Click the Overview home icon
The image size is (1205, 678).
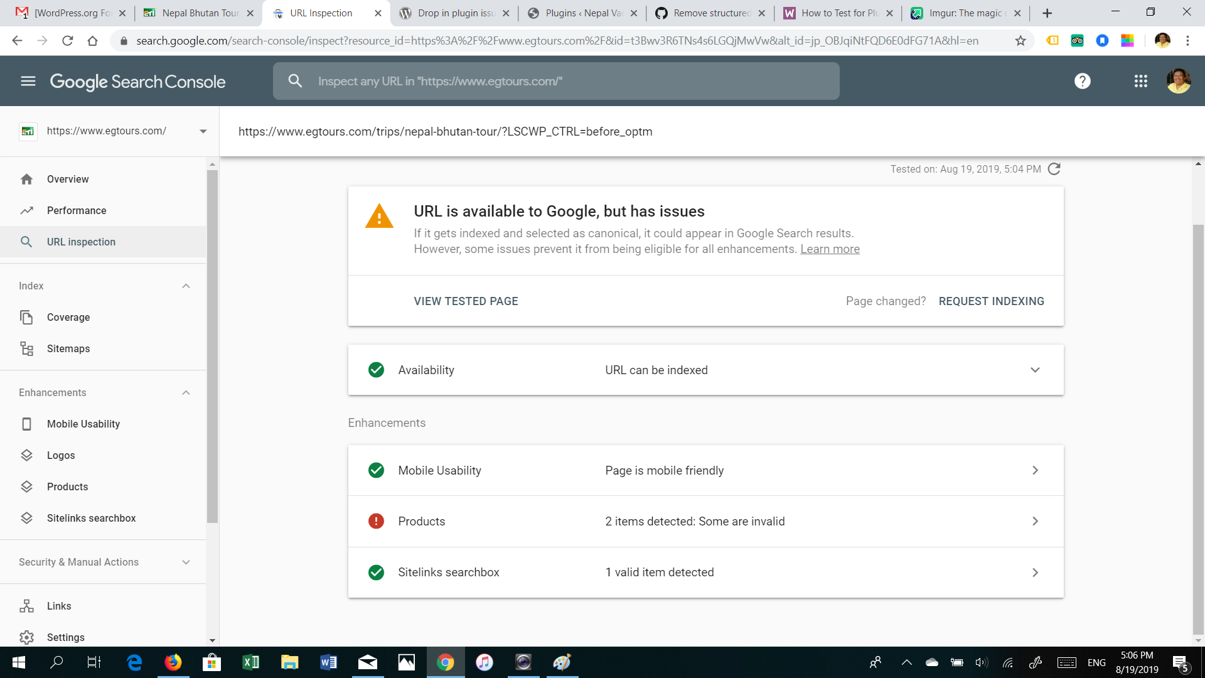click(26, 179)
